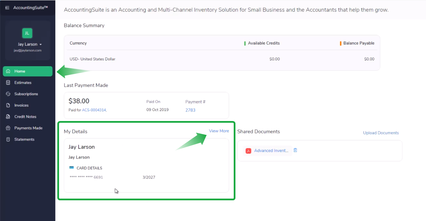Image resolution: width=426 pixels, height=221 pixels.
Task: Click View More in My Details
Action: click(219, 131)
